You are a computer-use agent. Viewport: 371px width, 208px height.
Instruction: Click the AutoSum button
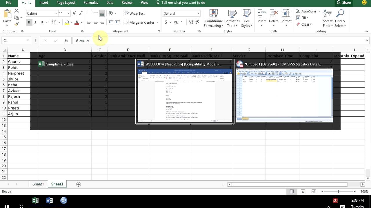(x=306, y=11)
